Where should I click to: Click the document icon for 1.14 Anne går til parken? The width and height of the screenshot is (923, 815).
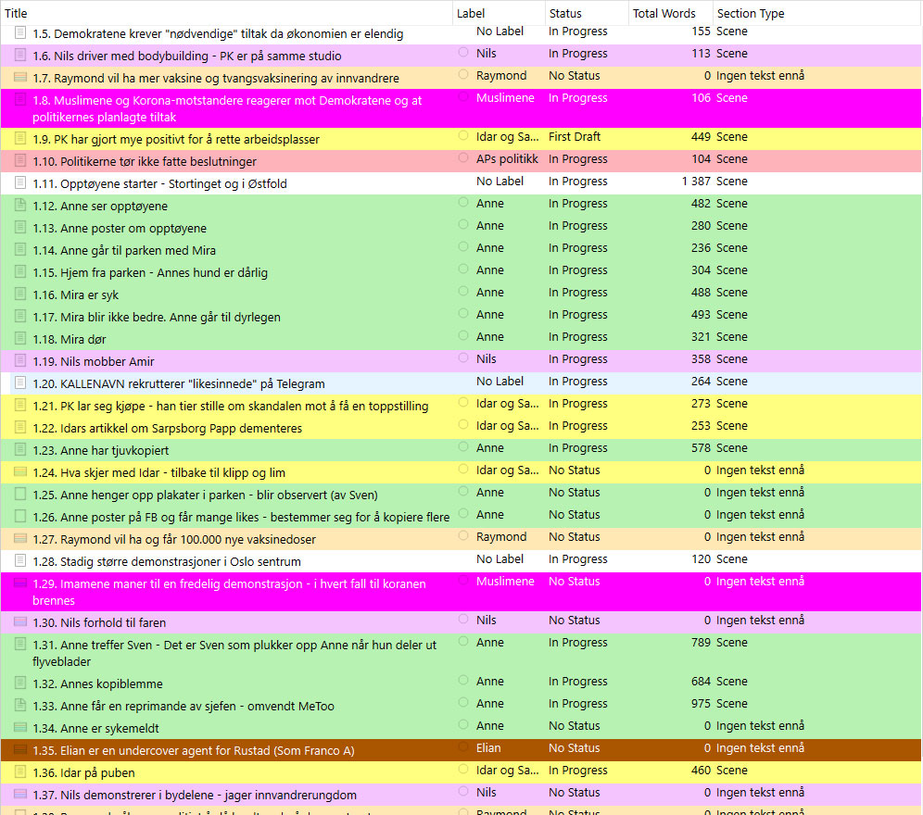point(20,250)
